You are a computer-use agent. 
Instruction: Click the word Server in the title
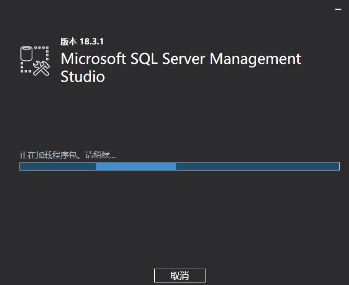(183, 59)
